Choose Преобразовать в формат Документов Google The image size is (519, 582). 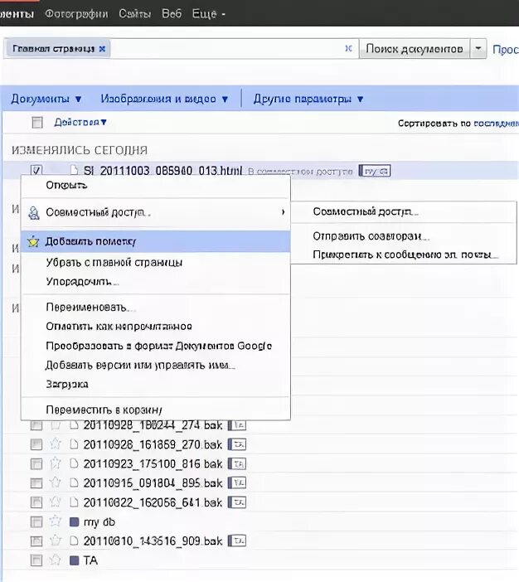(155, 346)
